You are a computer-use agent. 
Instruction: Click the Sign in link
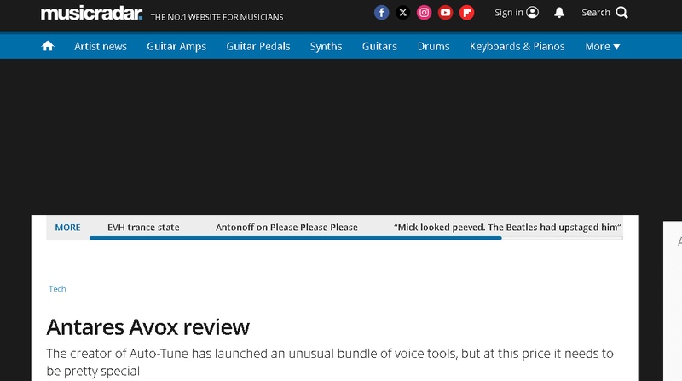click(x=508, y=13)
